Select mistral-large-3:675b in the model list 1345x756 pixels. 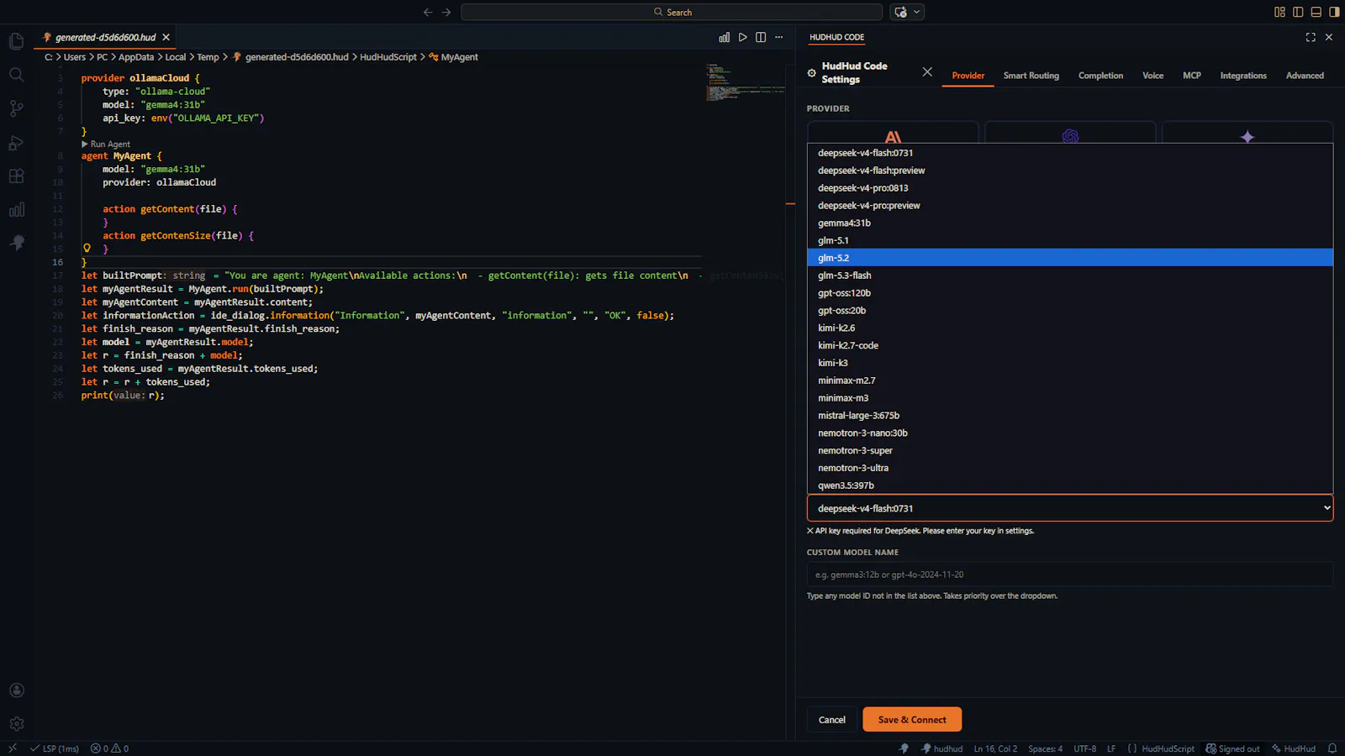tap(1070, 416)
